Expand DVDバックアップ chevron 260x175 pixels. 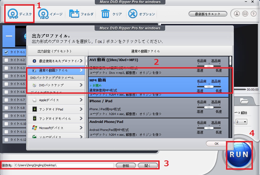pos(81,85)
